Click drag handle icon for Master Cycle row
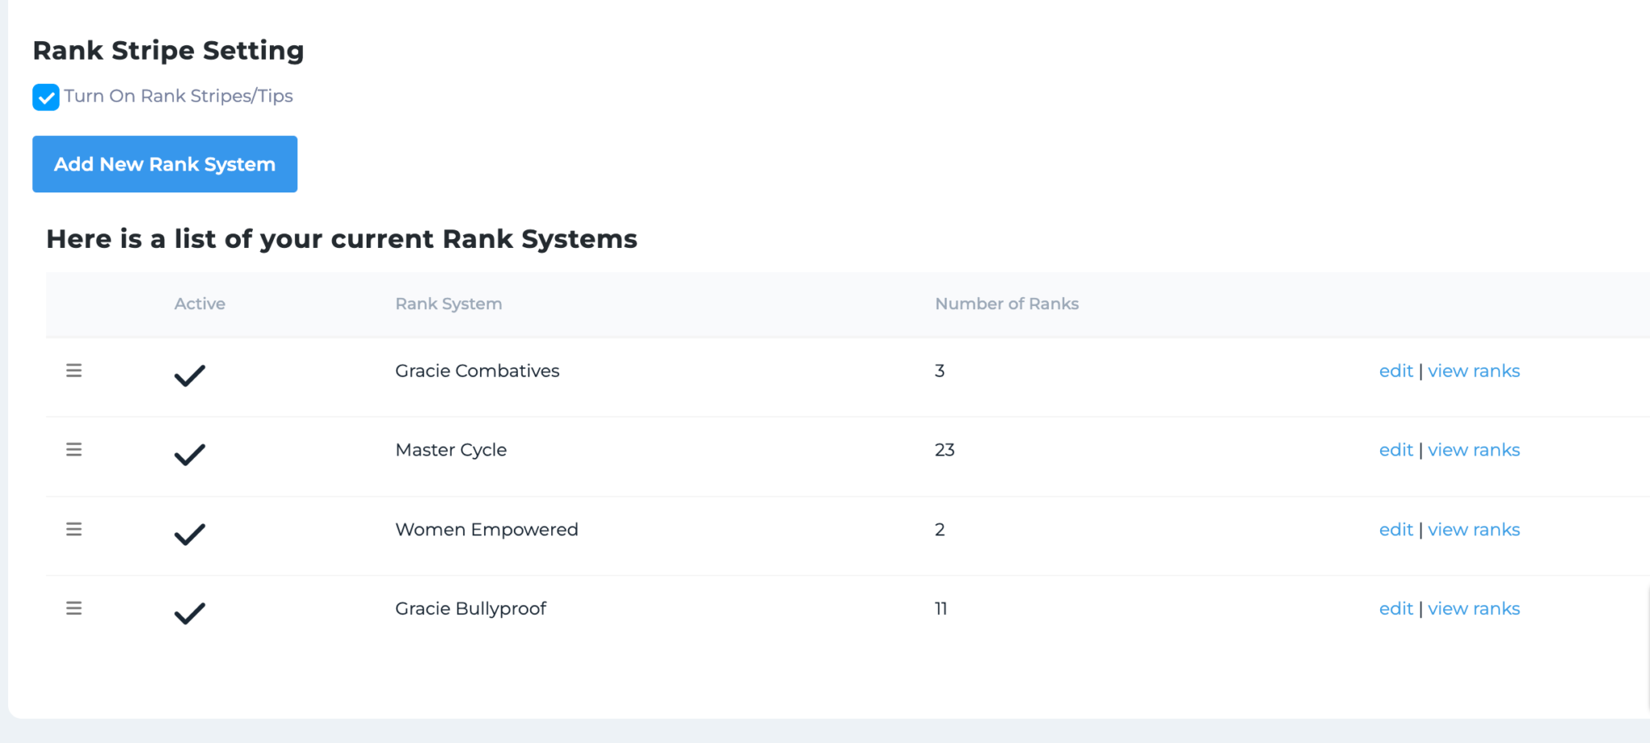 74,449
